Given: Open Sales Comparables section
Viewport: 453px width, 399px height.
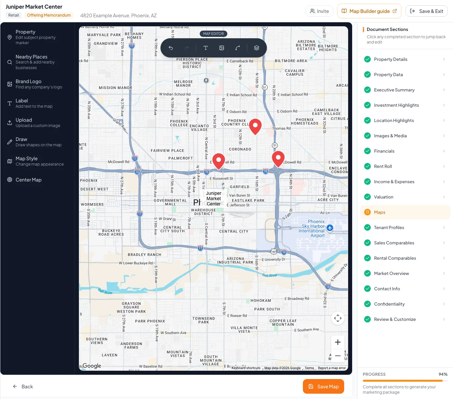Looking at the screenshot, I should point(405,243).
